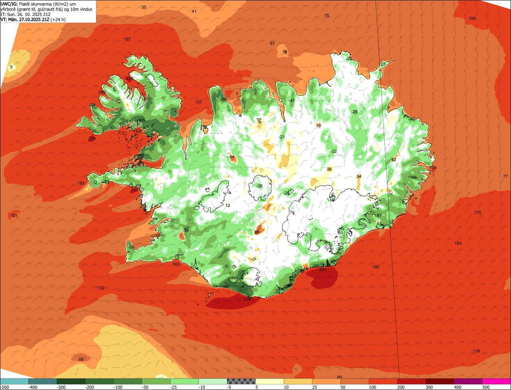Screen dimensions: 511x390
Task: Click the value 75 along the top edge
Action: (327, 16)
